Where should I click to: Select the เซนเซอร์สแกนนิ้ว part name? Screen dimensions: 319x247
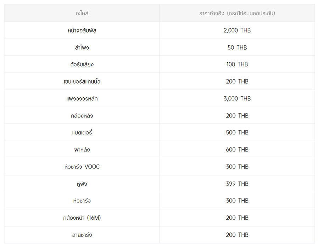point(82,81)
